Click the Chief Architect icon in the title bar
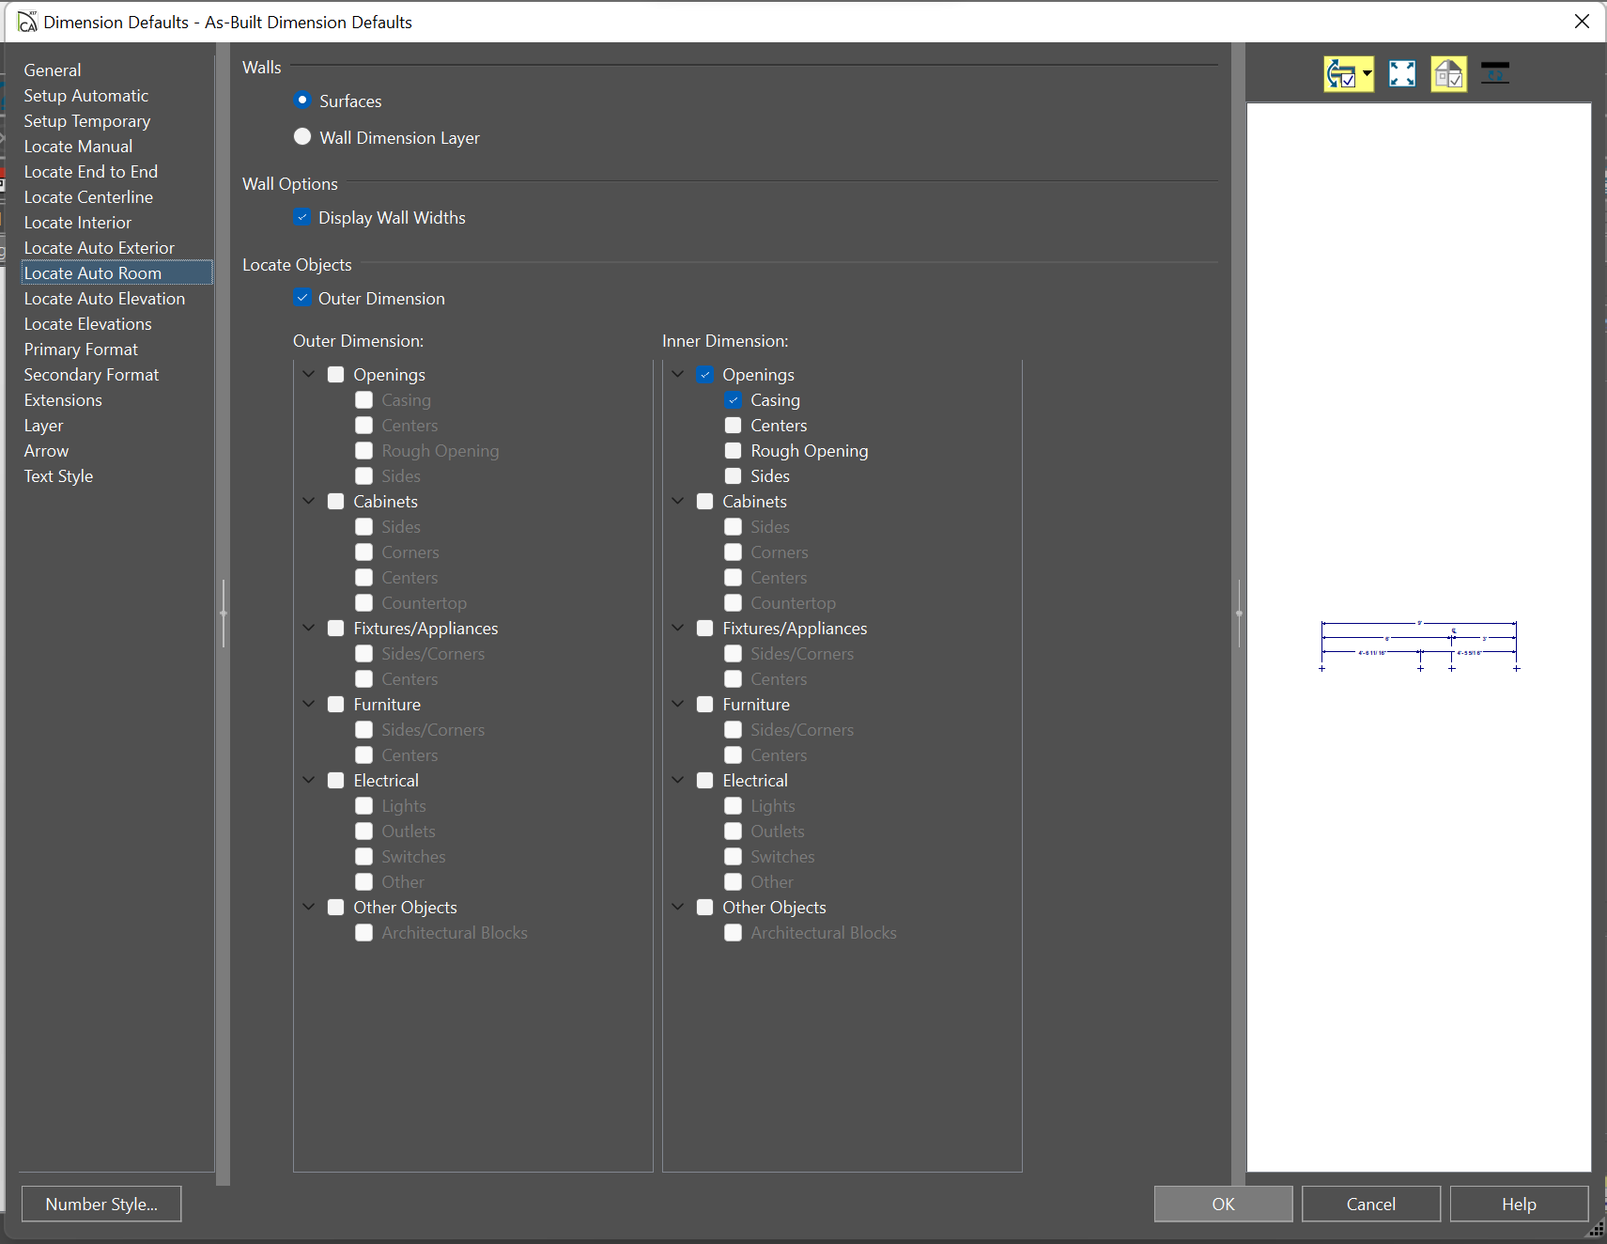The height and width of the screenshot is (1244, 1607). pyautogui.click(x=27, y=22)
